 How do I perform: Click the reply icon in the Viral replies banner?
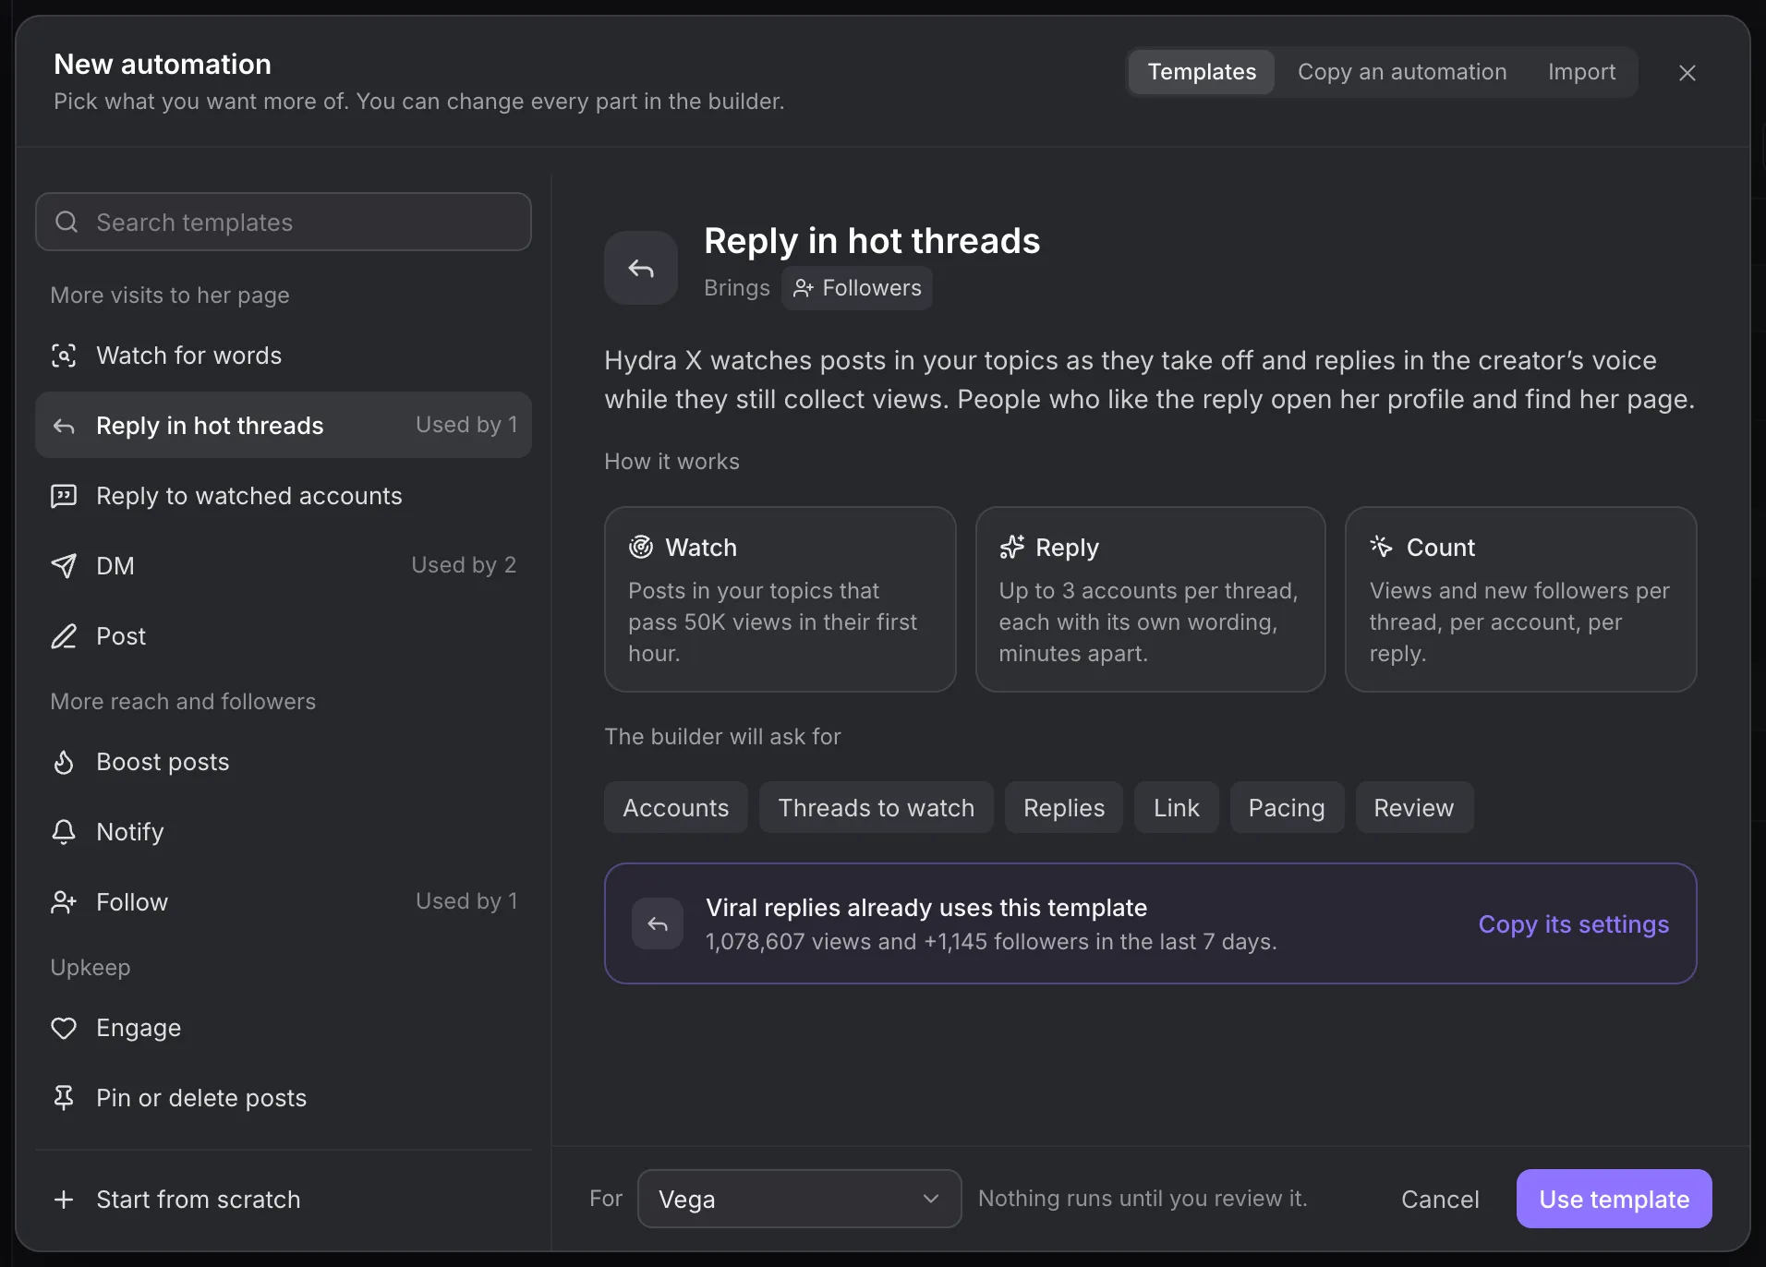point(658,923)
